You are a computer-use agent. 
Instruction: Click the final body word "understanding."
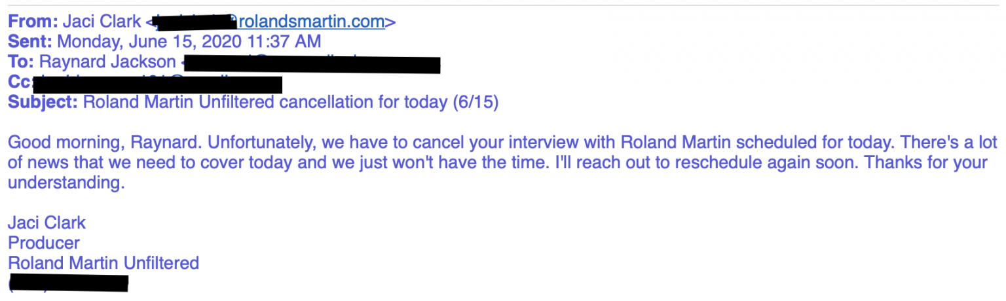[65, 183]
